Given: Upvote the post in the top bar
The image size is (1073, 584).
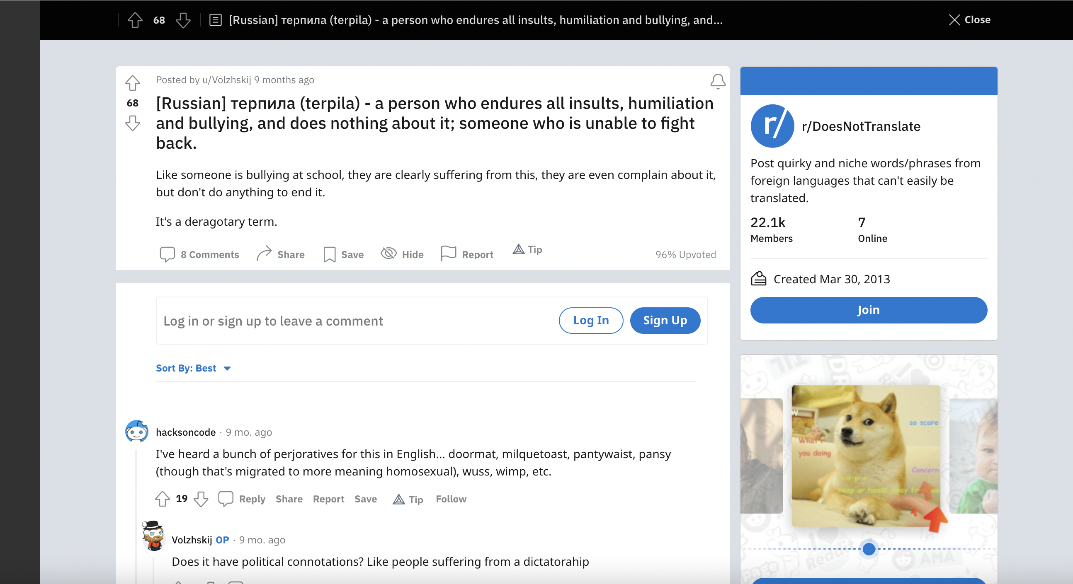Looking at the screenshot, I should 135,20.
